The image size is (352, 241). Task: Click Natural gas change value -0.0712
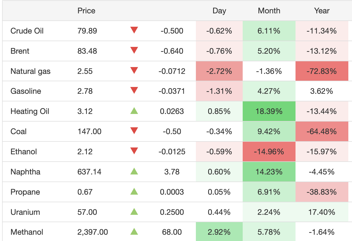click(x=172, y=71)
